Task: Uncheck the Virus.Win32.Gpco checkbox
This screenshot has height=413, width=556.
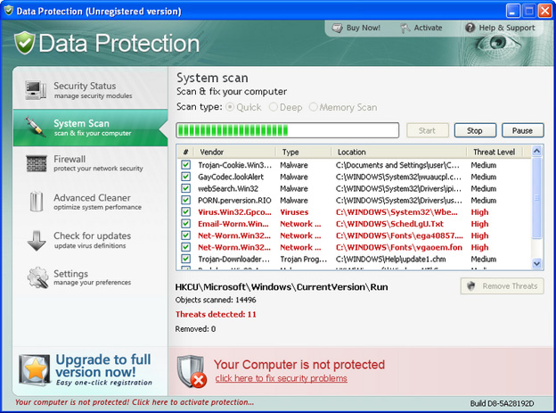Action: tap(186, 211)
